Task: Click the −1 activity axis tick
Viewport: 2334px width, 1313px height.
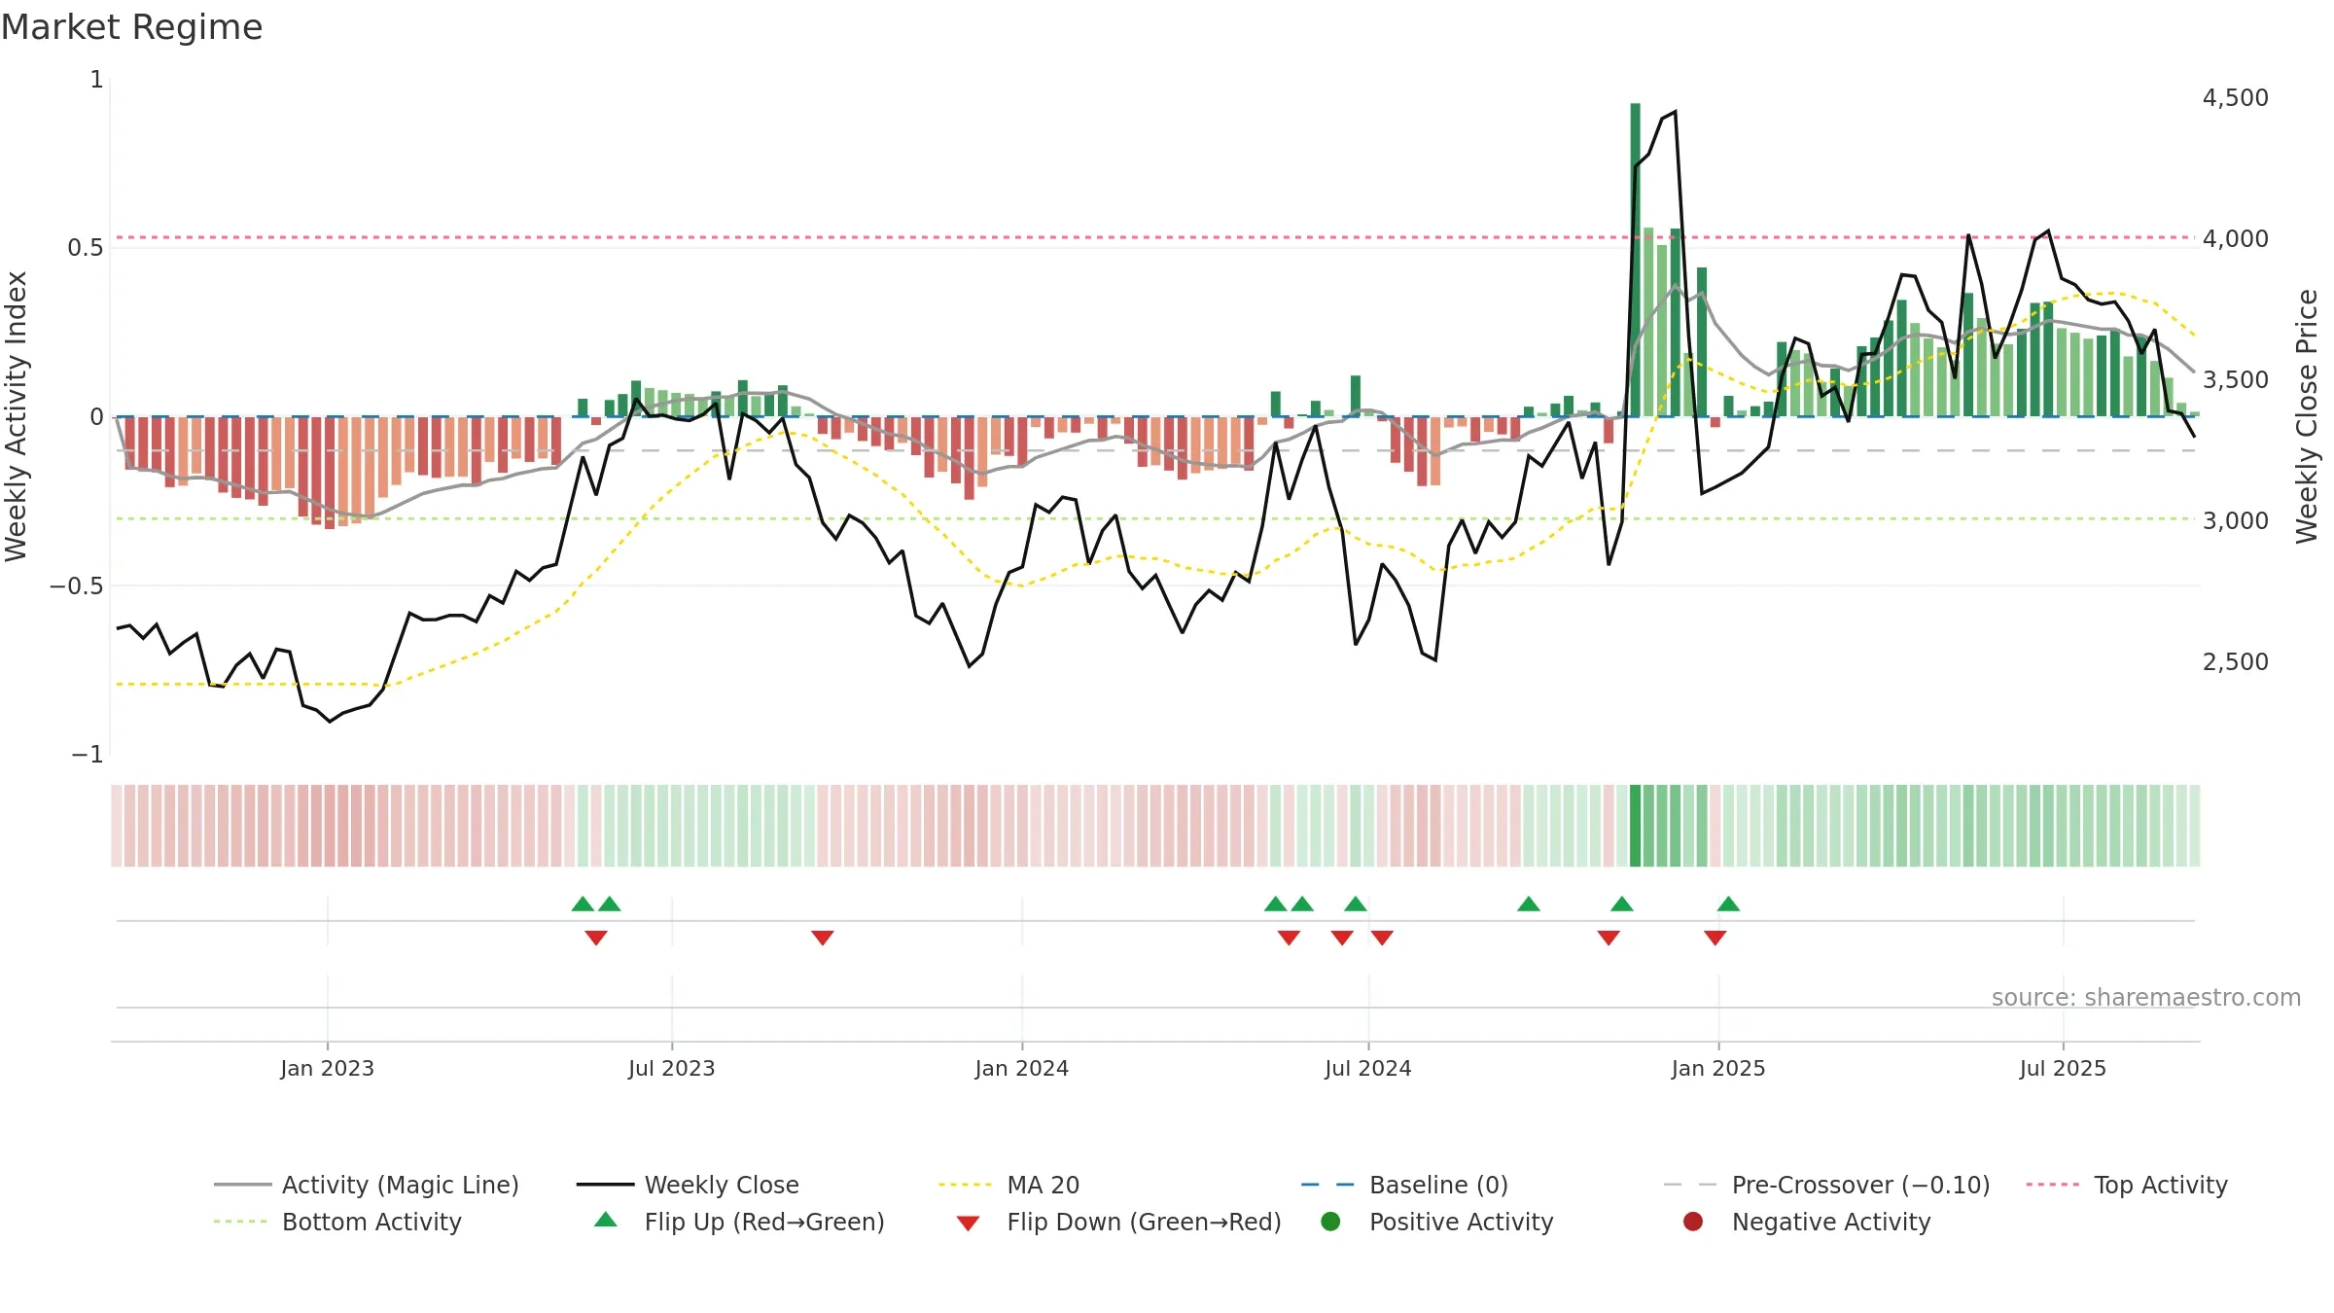Action: tap(87, 755)
